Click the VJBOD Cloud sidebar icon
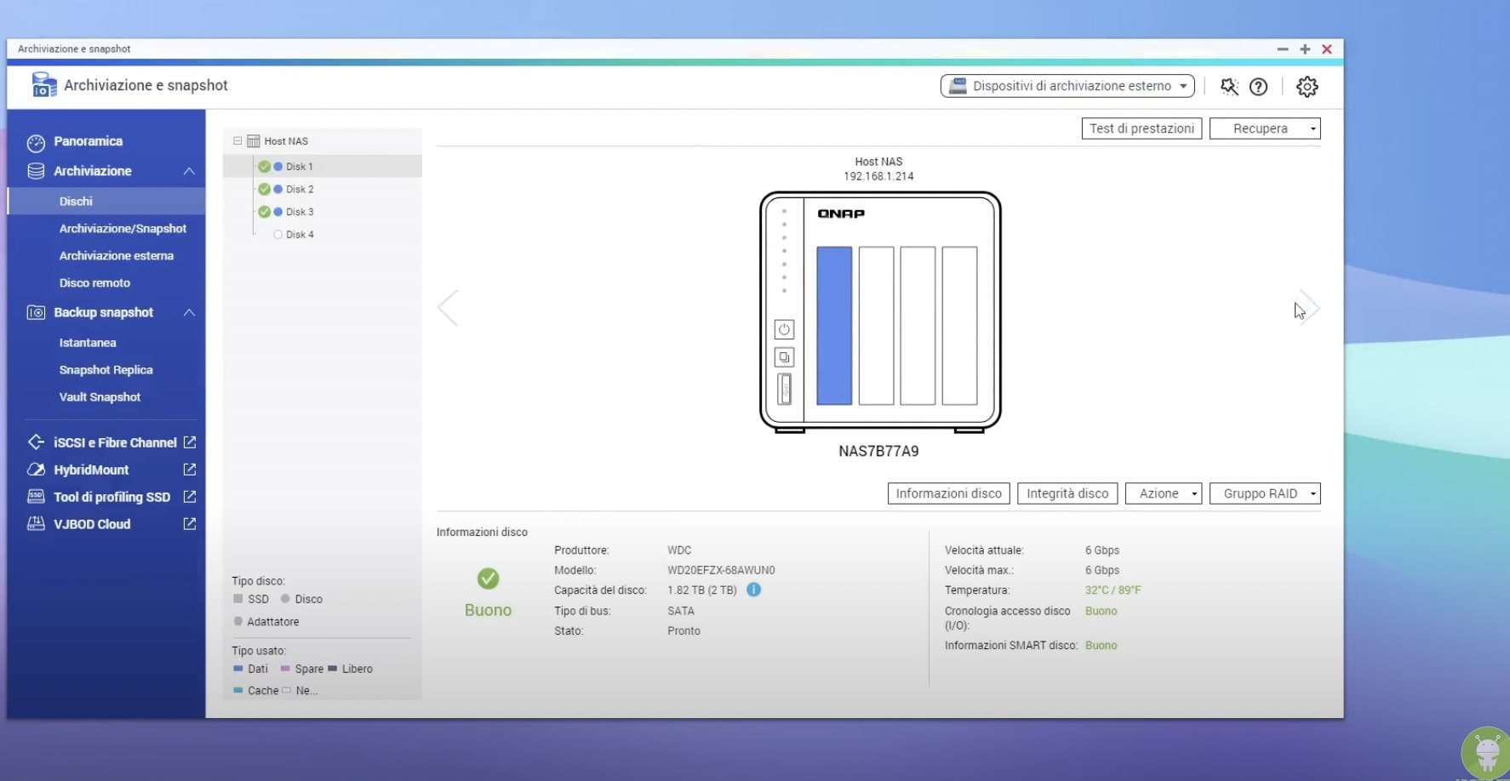 36,524
